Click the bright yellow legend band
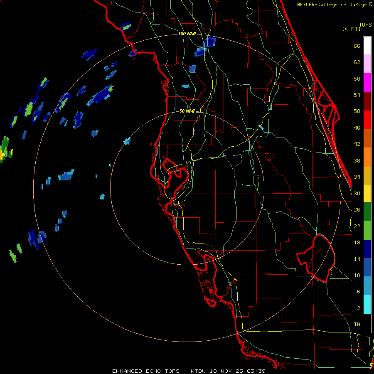 pos(367,194)
